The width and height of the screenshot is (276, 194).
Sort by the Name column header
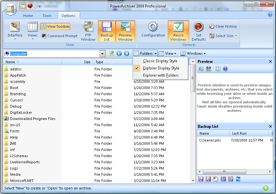coord(32,62)
